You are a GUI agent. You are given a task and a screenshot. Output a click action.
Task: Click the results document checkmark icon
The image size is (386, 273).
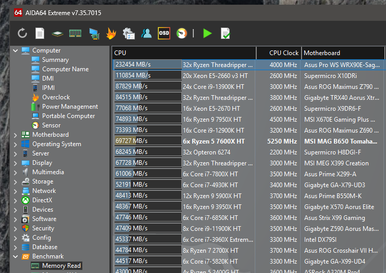click(226, 33)
